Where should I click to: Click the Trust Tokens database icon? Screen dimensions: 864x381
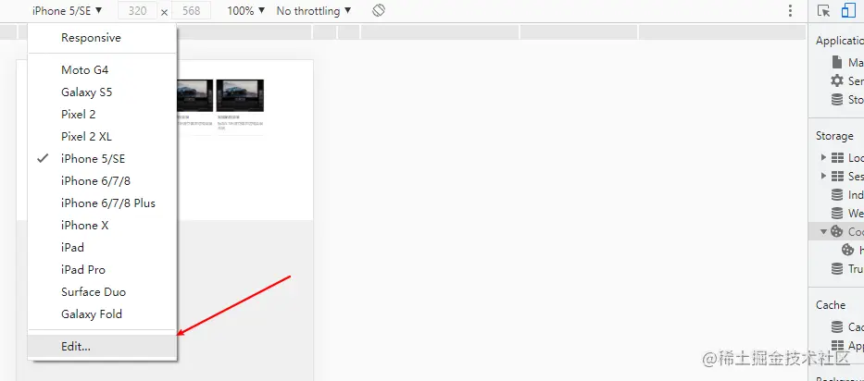(x=837, y=269)
